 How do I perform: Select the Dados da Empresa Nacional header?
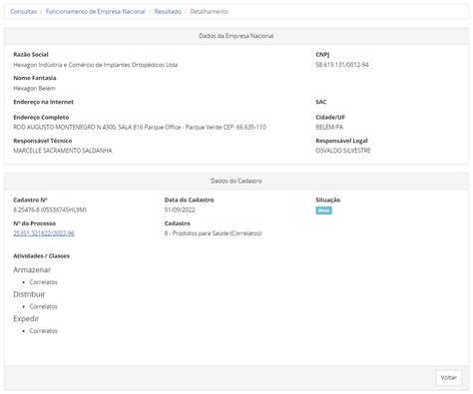(x=236, y=36)
